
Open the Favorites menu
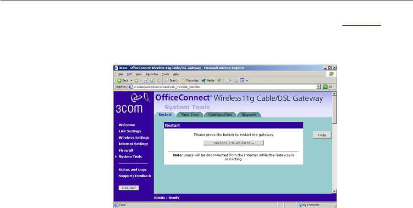152,74
